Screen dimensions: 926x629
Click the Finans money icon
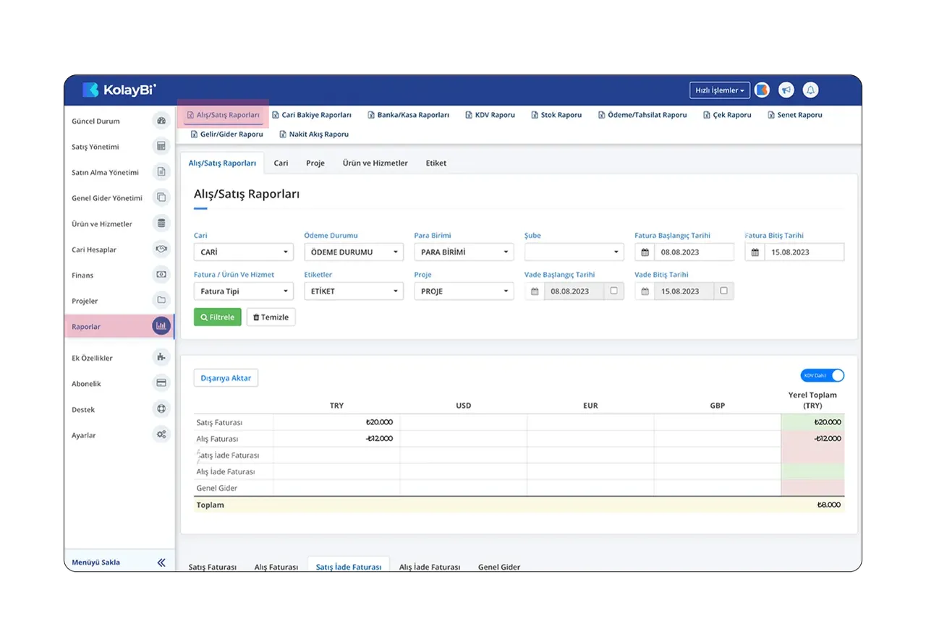tap(161, 275)
